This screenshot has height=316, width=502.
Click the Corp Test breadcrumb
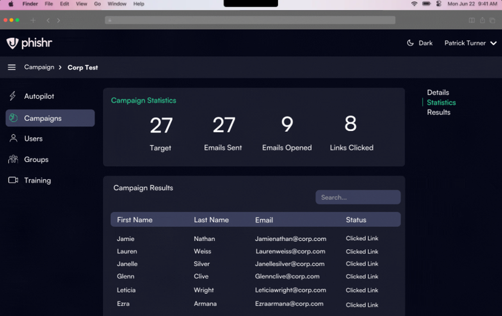(83, 68)
